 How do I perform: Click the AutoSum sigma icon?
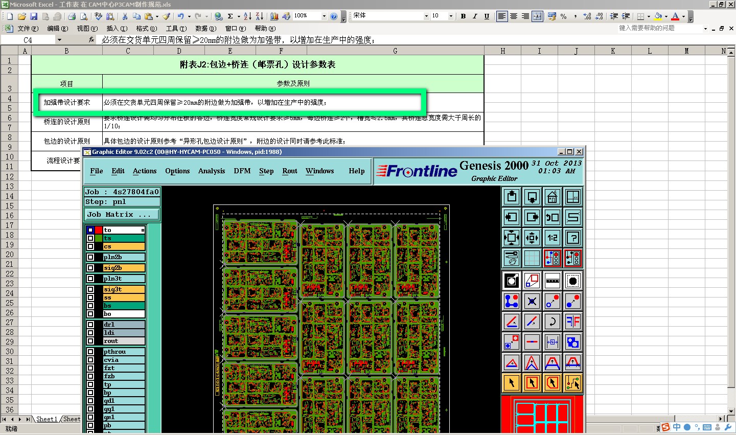point(231,16)
